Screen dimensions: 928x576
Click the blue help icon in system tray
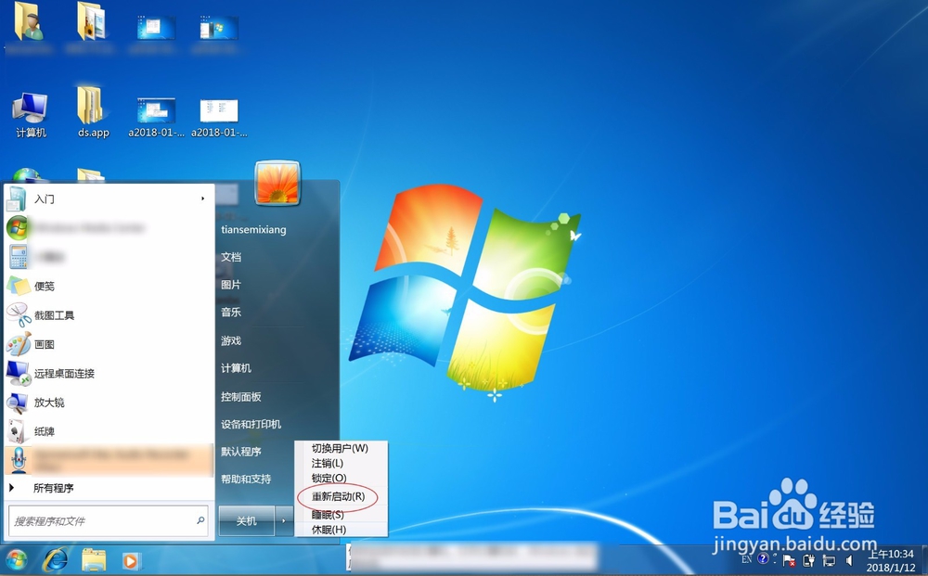click(x=763, y=558)
